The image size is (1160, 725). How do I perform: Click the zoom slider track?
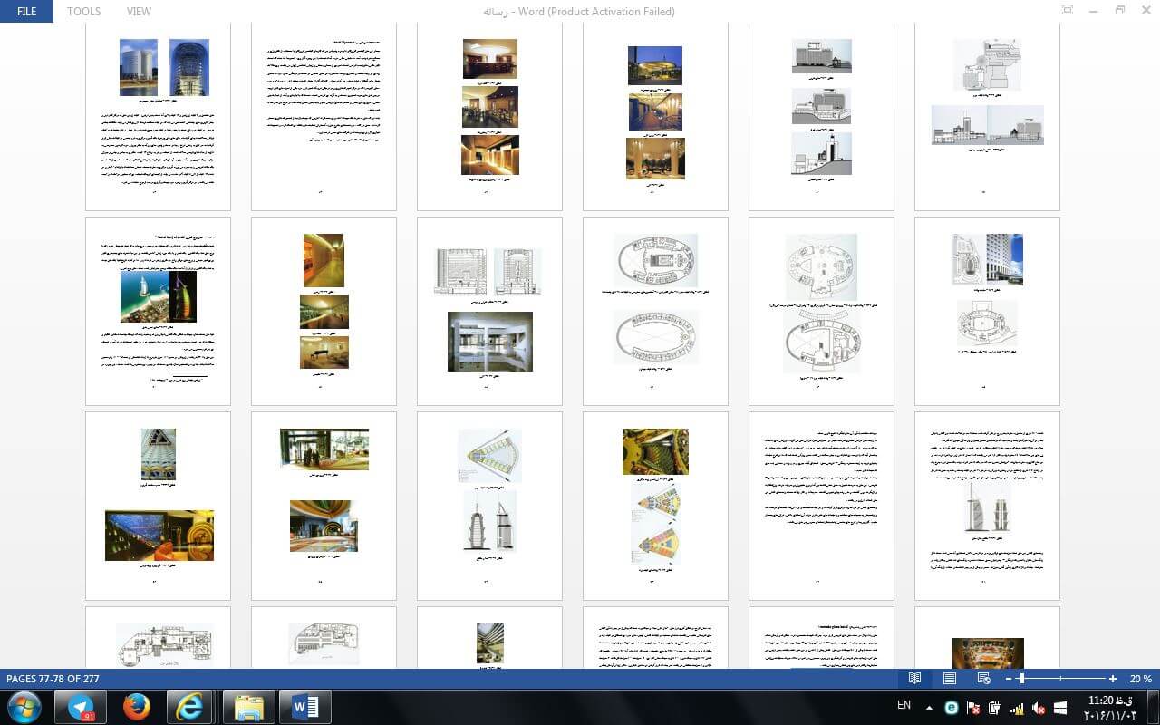pos(1060,679)
